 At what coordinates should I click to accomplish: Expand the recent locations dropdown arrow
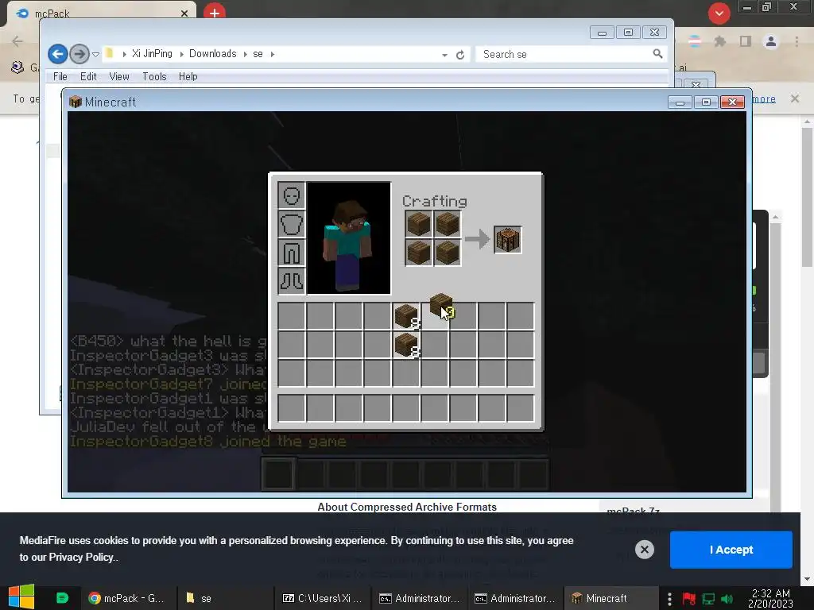click(x=95, y=54)
